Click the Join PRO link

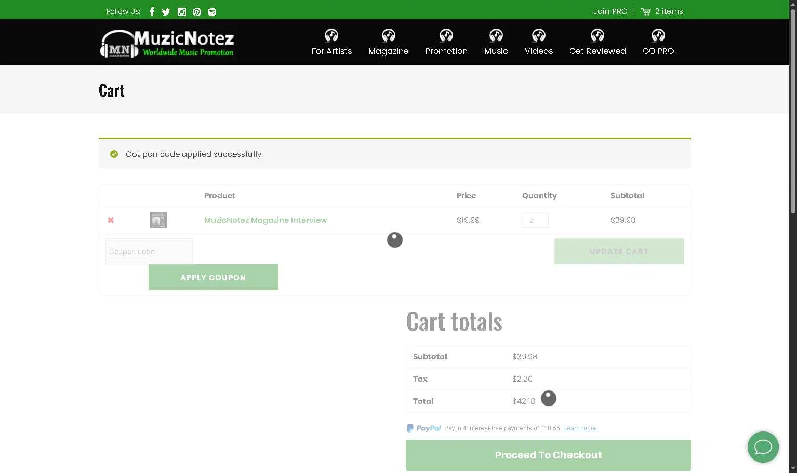[610, 11]
